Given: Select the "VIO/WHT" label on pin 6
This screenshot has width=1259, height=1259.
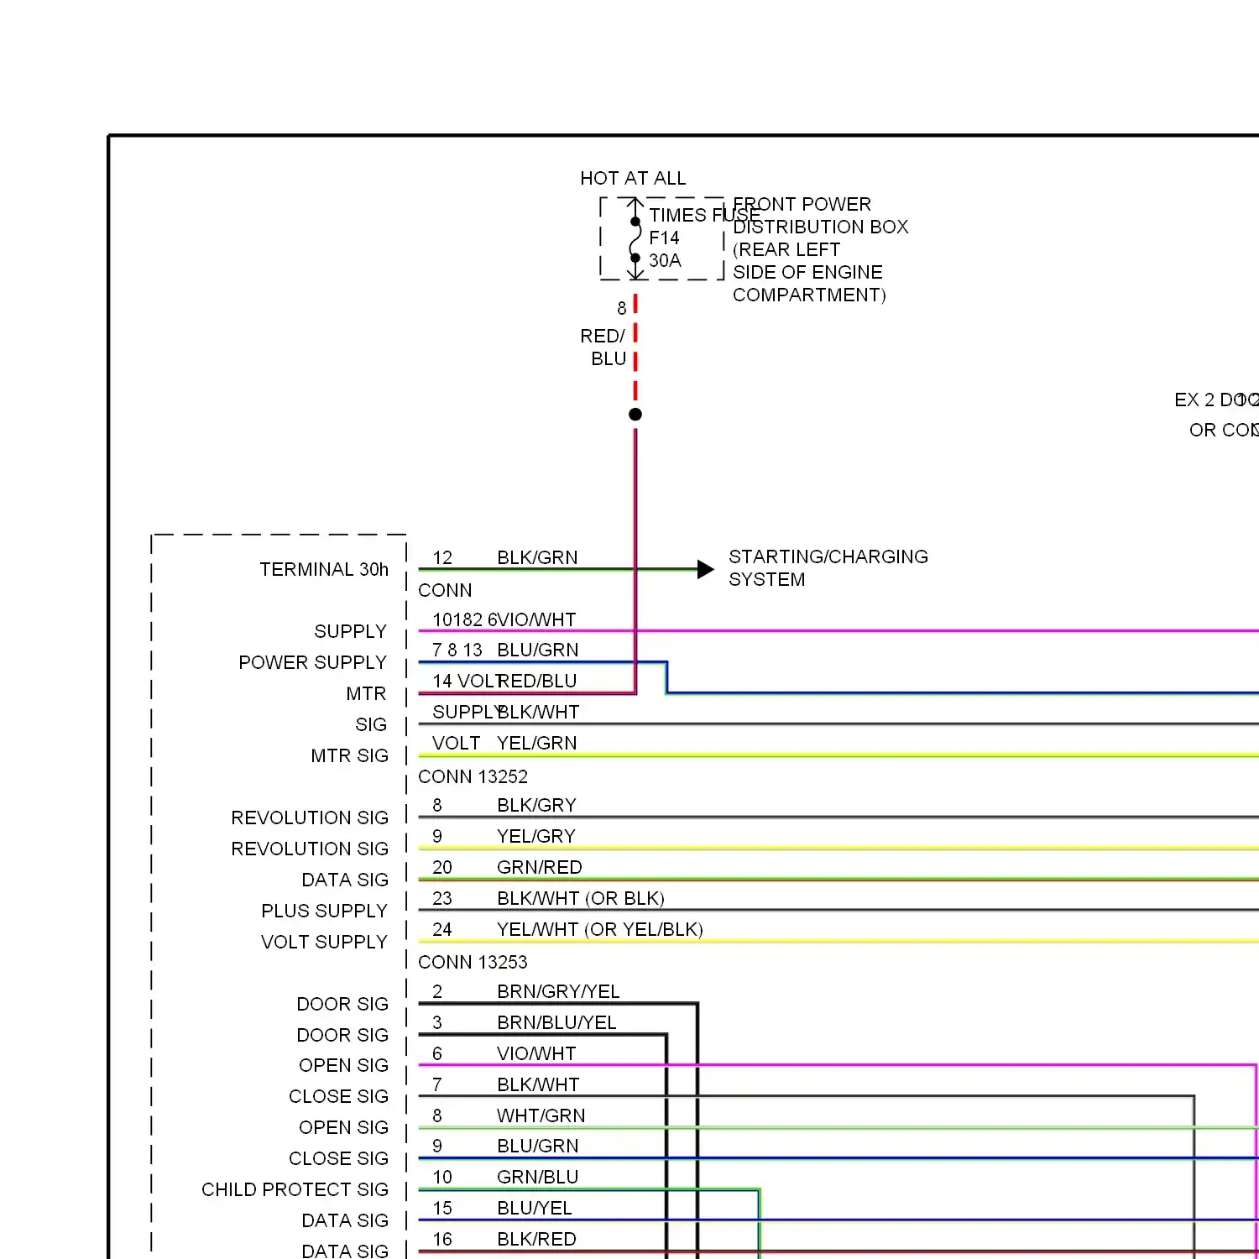Looking at the screenshot, I should pos(536,1053).
